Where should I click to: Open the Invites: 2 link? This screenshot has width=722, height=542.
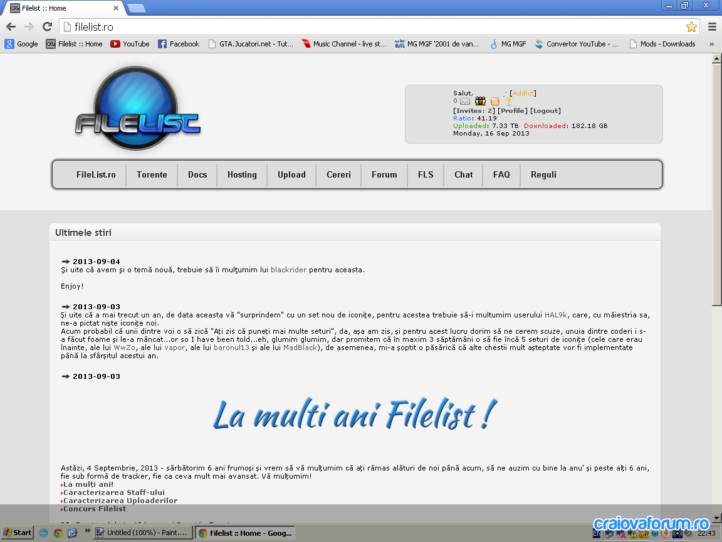[x=474, y=110]
